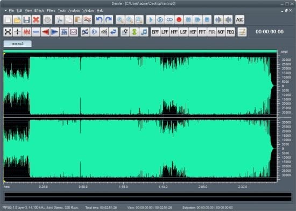This screenshot has height=211, width=296.
Task: Play audio with the blue Play icon
Action: [151, 19]
